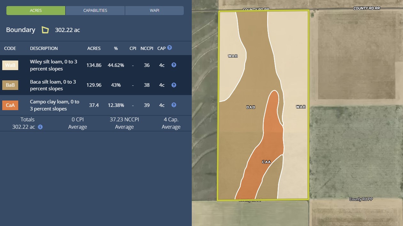The width and height of the screenshot is (403, 226).
Task: Click the NCCPI column header
Action: [147, 48]
